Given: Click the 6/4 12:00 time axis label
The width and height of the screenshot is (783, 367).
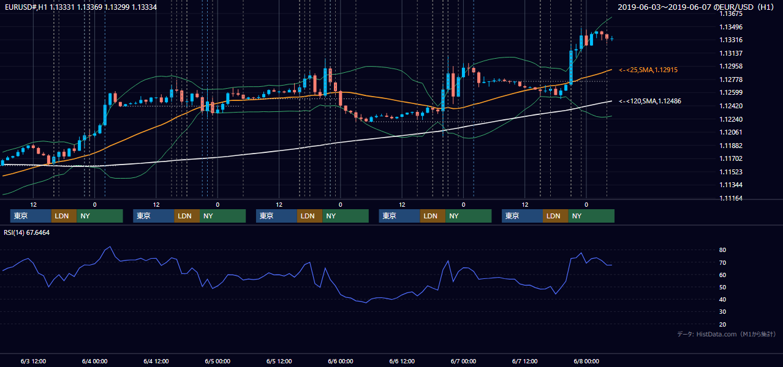Looking at the screenshot, I should pyautogui.click(x=156, y=361).
